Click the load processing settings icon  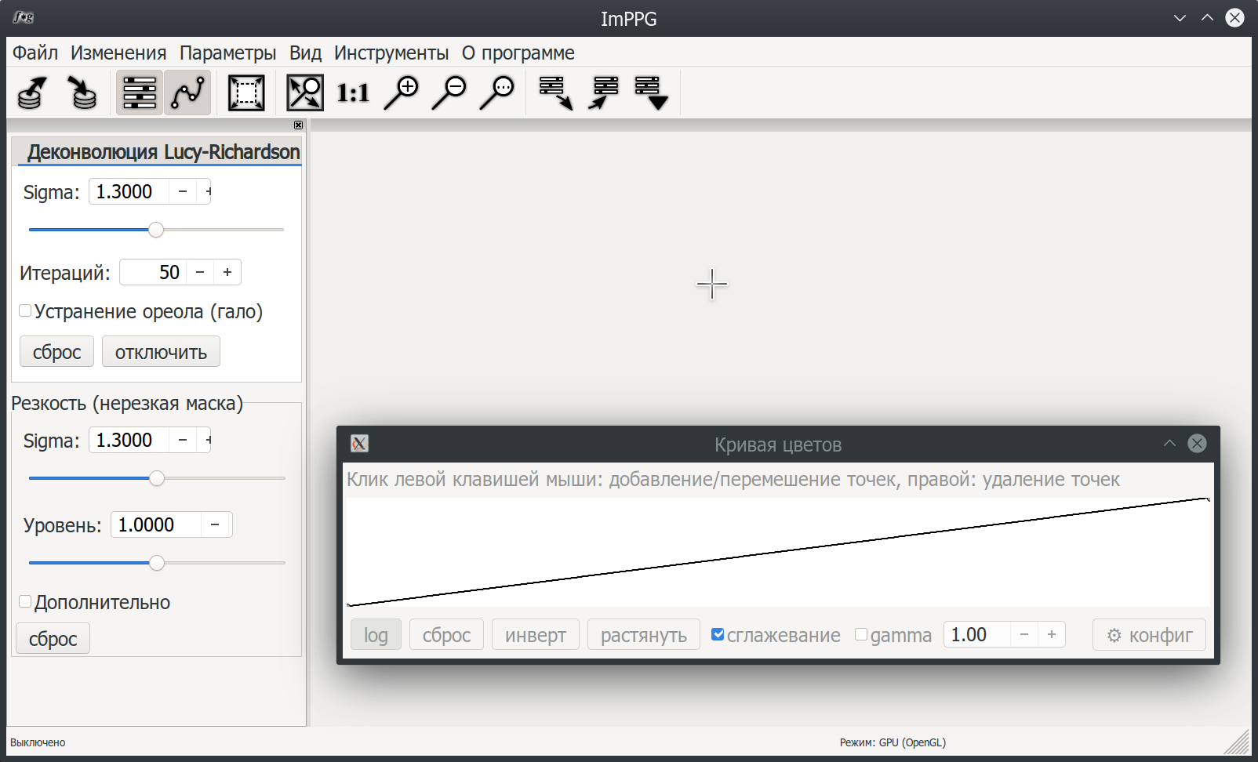click(x=556, y=93)
